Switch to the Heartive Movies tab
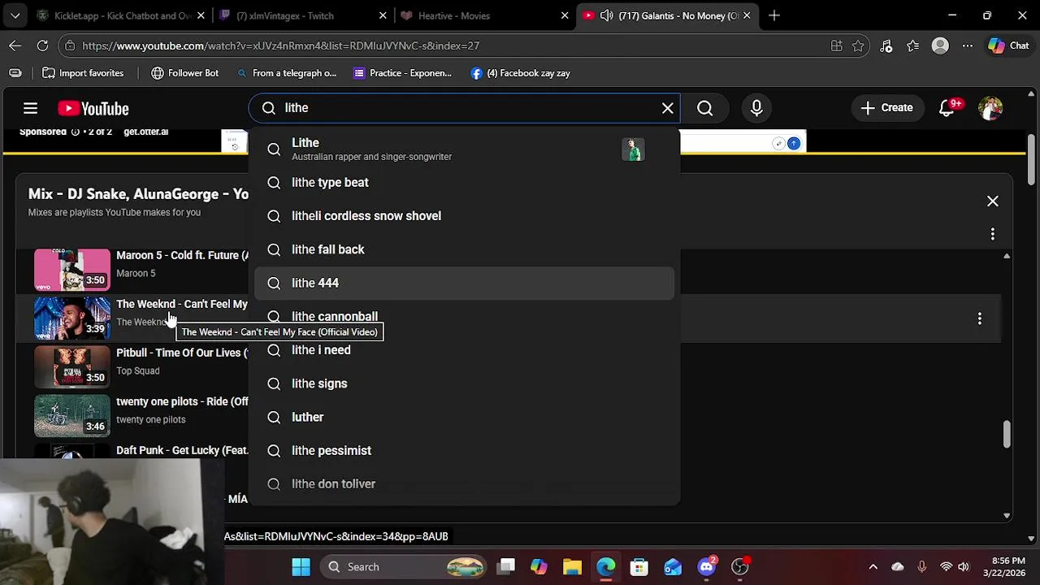Image resolution: width=1040 pixels, height=585 pixels. click(486, 15)
